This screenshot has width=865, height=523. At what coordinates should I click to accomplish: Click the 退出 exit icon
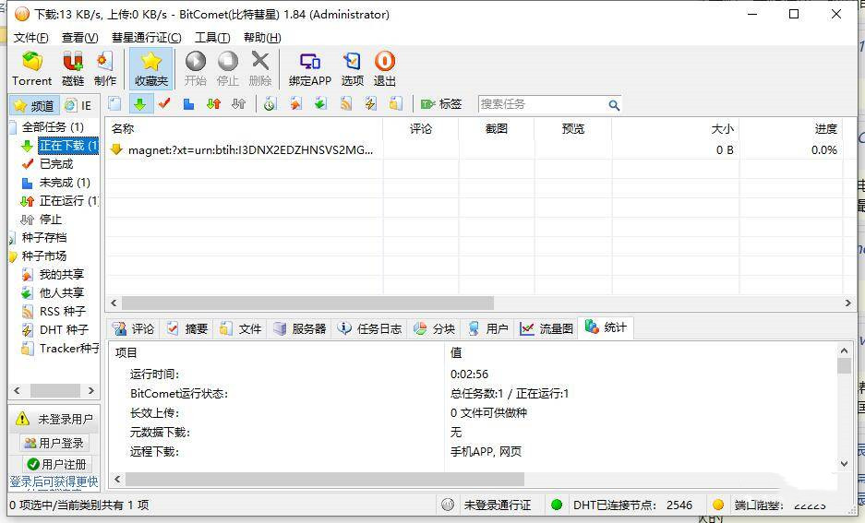point(385,68)
